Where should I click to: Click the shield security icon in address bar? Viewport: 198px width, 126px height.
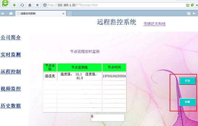45,5
